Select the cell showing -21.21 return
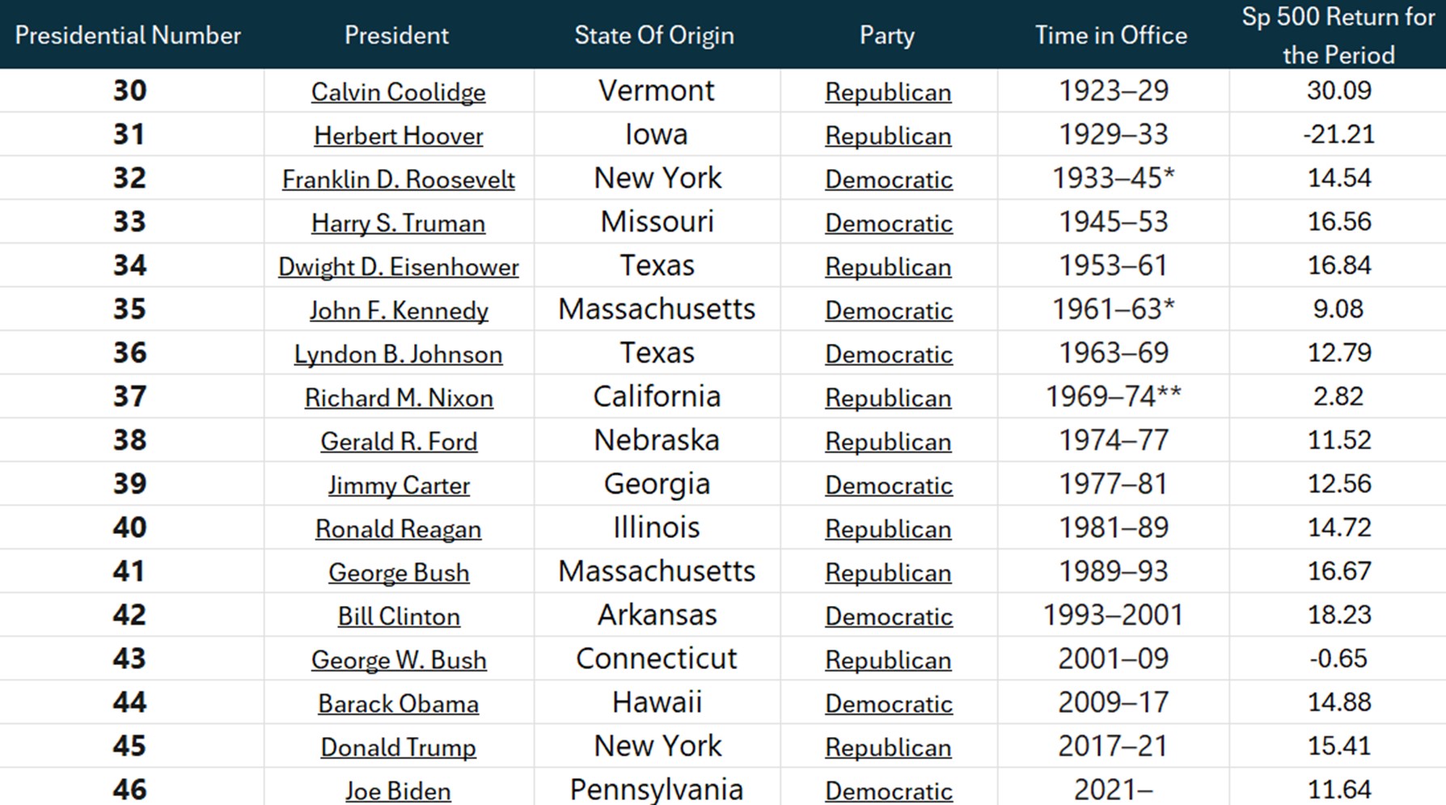Image resolution: width=1446 pixels, height=805 pixels. (x=1338, y=134)
